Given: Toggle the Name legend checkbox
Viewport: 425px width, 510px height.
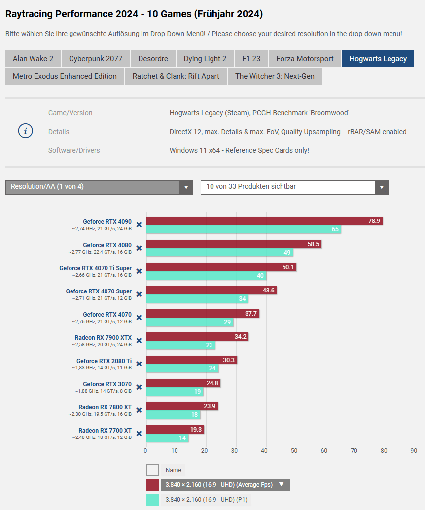Looking at the screenshot, I should tap(152, 470).
